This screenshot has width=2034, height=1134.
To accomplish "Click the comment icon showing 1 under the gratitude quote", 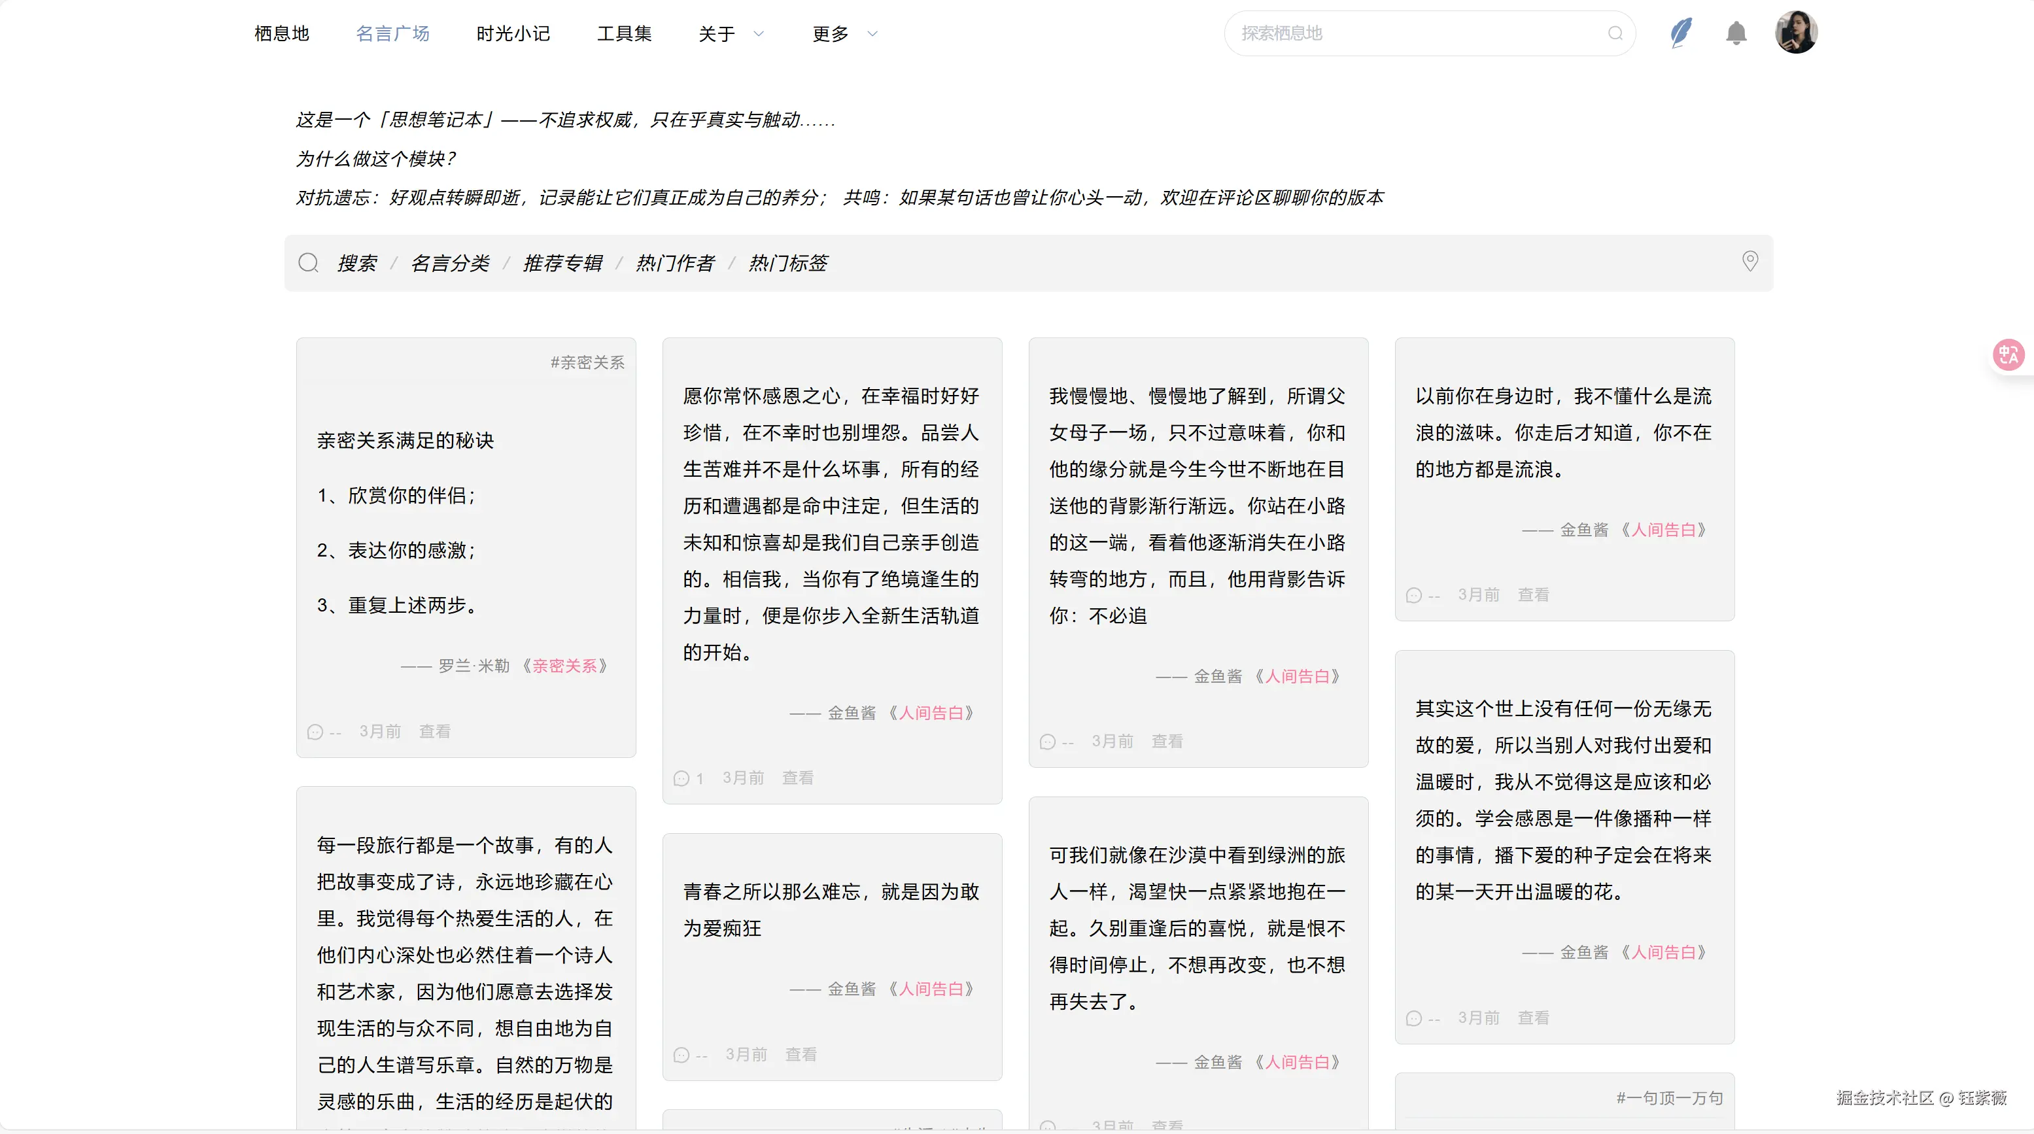I will (682, 778).
